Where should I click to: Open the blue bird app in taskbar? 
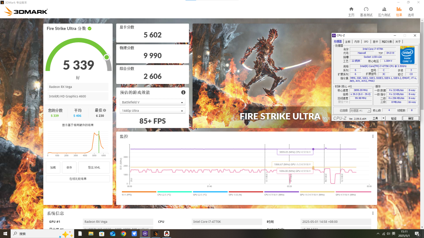pos(134,234)
